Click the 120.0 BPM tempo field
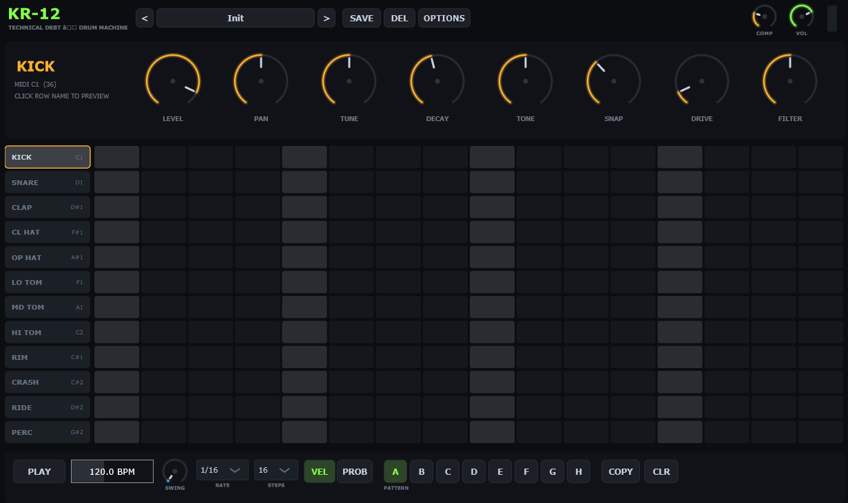 pos(112,471)
